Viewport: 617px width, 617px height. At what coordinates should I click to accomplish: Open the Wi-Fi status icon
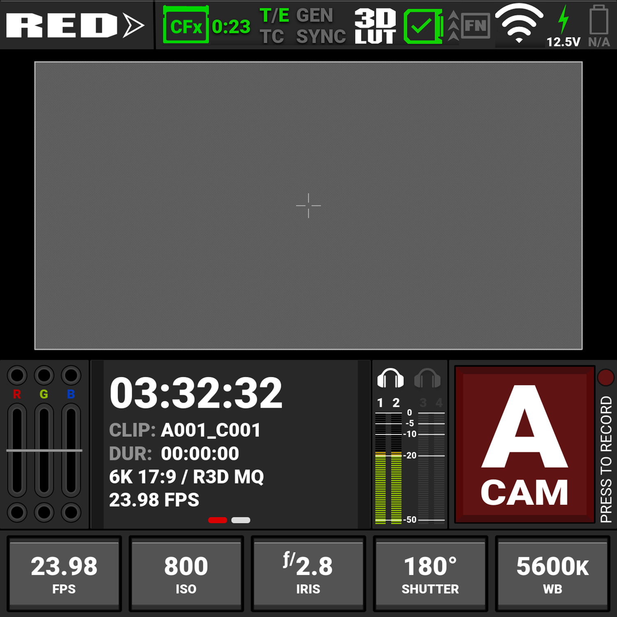pos(519,24)
